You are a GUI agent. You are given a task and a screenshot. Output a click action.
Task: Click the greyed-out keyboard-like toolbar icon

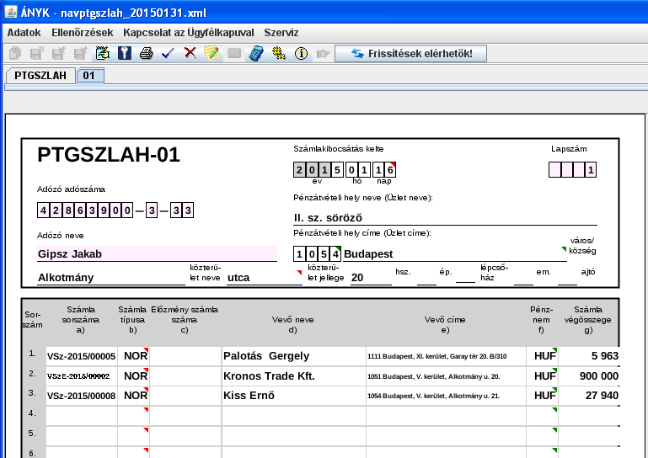pyautogui.click(x=234, y=54)
